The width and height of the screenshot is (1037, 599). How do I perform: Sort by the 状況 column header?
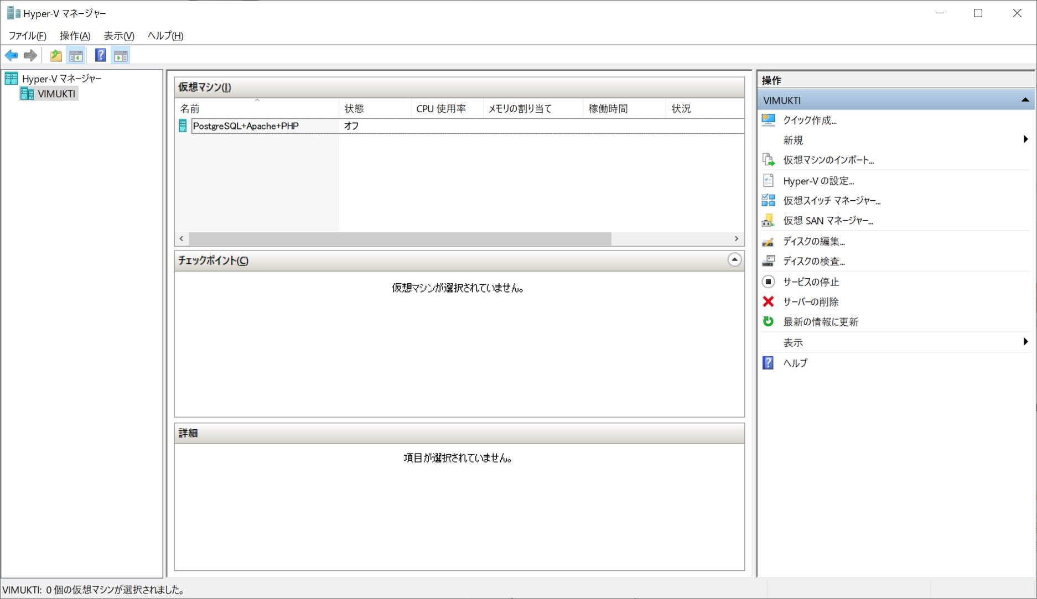pos(705,108)
